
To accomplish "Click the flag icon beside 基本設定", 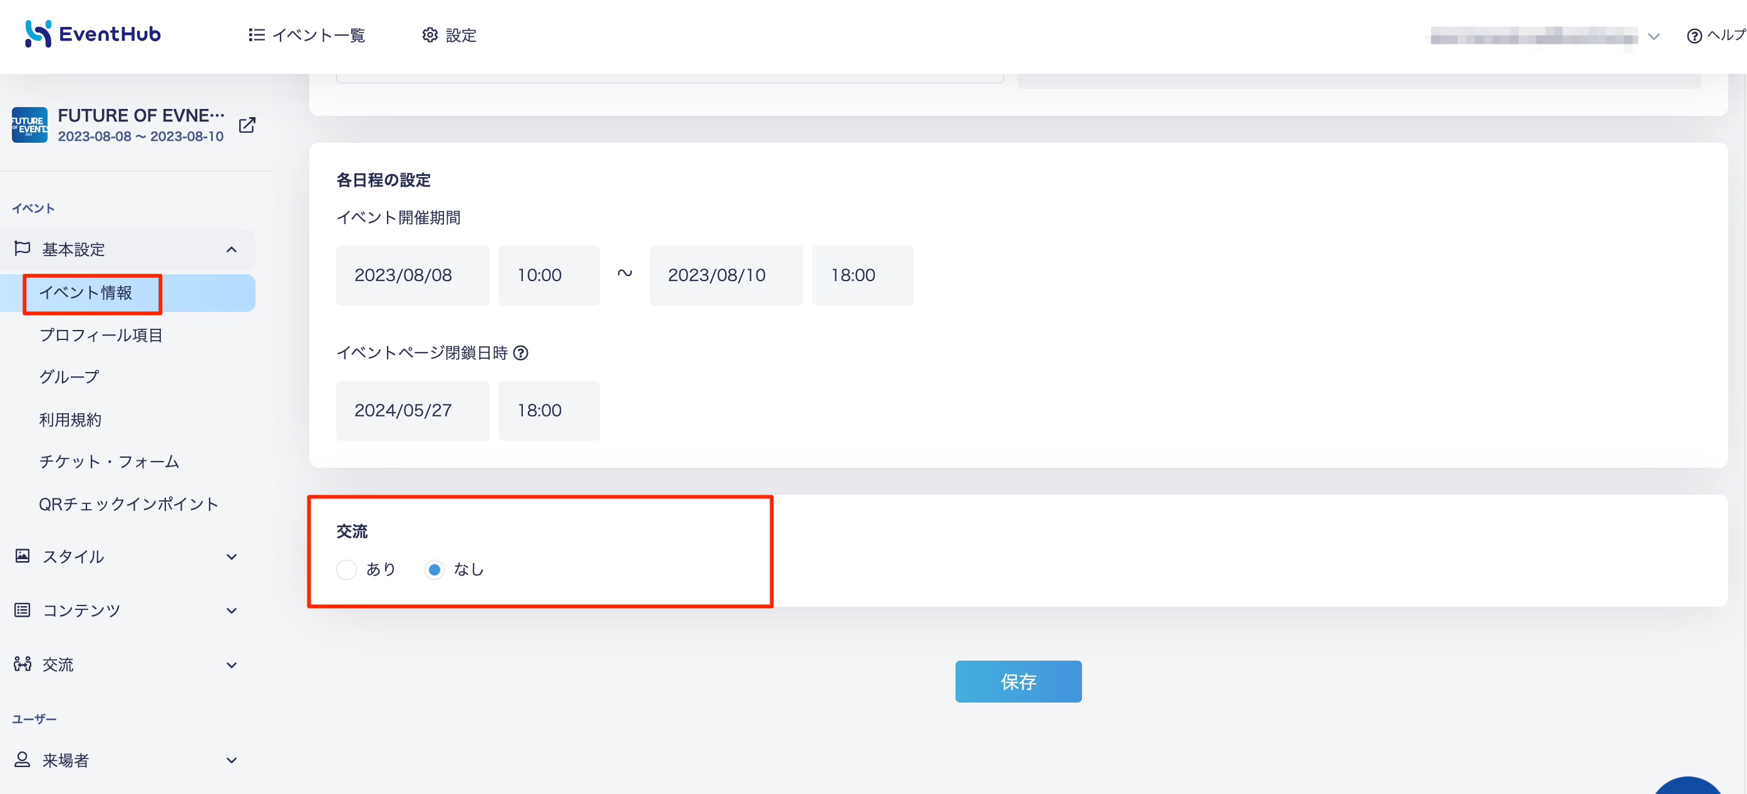I will pos(23,248).
